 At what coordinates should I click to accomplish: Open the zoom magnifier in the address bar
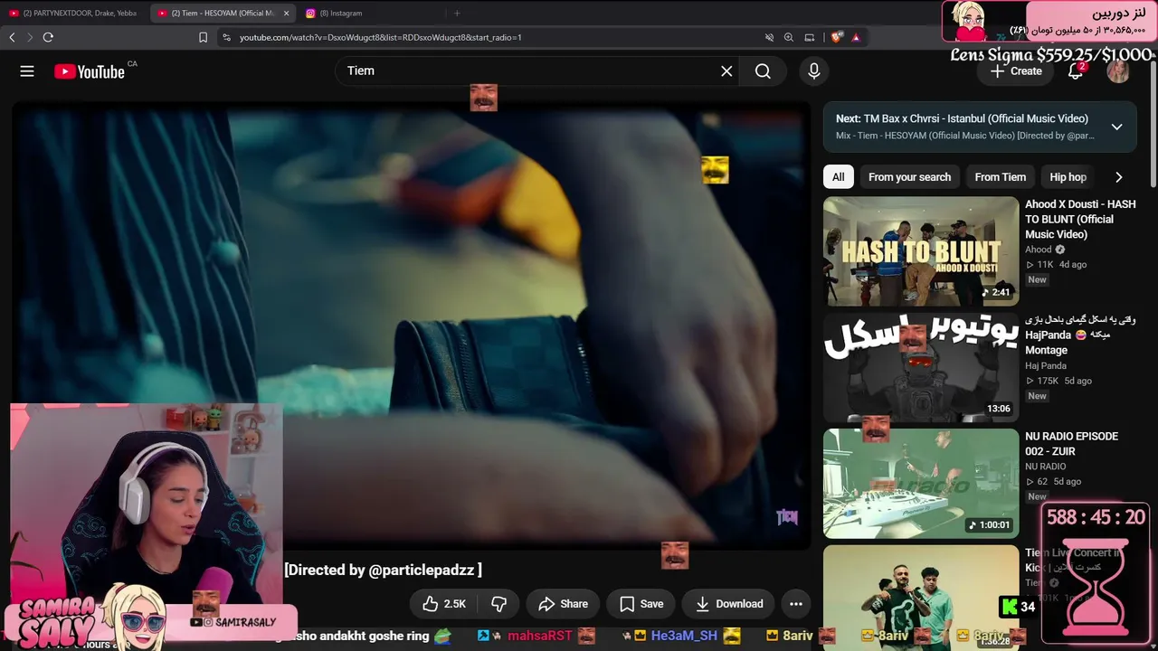[x=789, y=37]
